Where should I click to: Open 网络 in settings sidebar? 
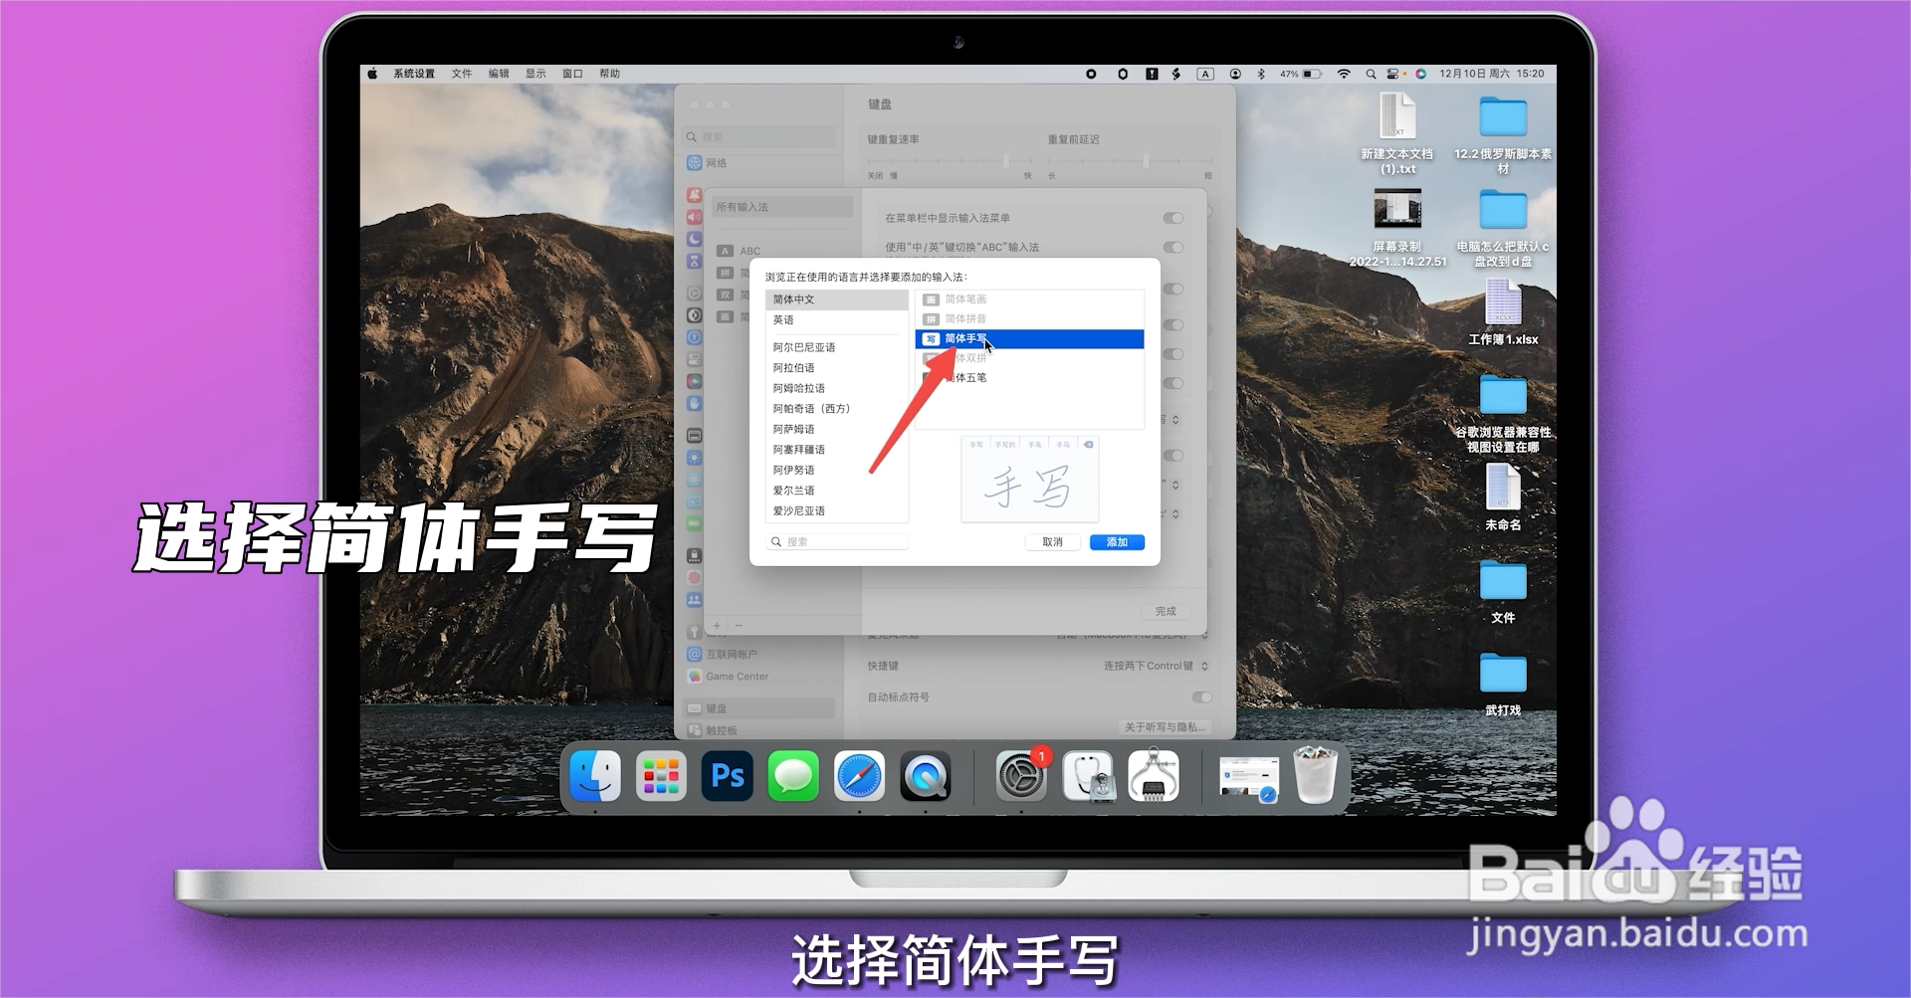pyautogui.click(x=760, y=163)
